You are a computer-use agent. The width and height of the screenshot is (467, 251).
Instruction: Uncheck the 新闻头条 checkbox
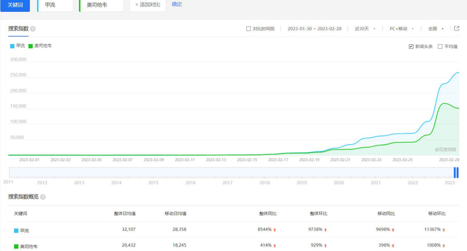(411, 46)
